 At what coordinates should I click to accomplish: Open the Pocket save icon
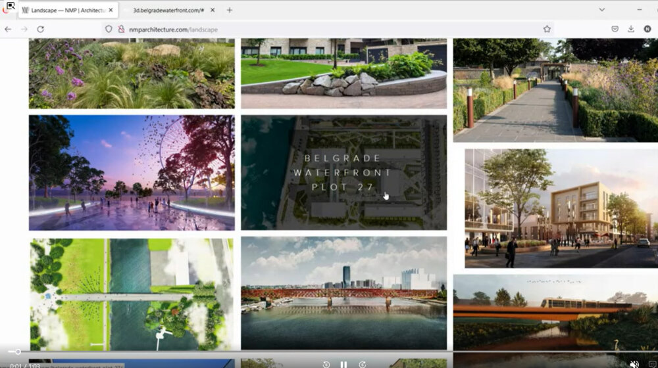[615, 29]
